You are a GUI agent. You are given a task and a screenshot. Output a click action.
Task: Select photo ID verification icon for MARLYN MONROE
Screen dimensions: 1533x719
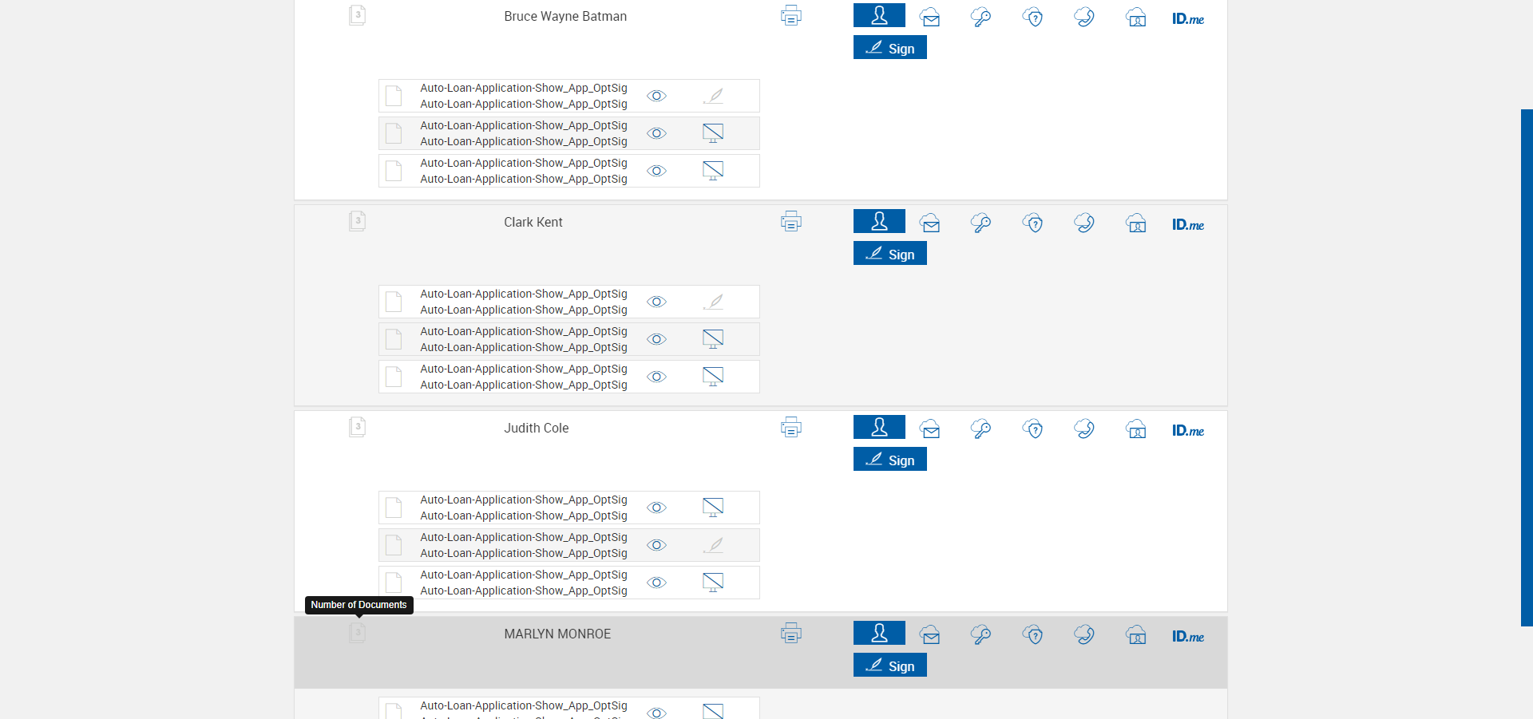point(1136,635)
